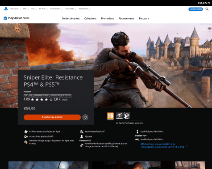Screen dimensions: 212x169
Task: Expand the PS5 dropdown menu
Action: (x=26, y=9)
